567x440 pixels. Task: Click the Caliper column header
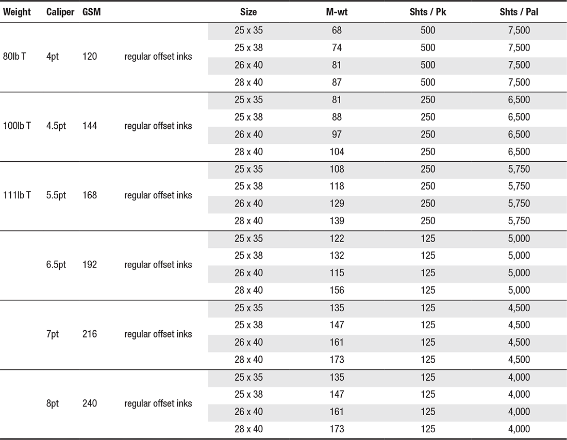click(x=60, y=12)
